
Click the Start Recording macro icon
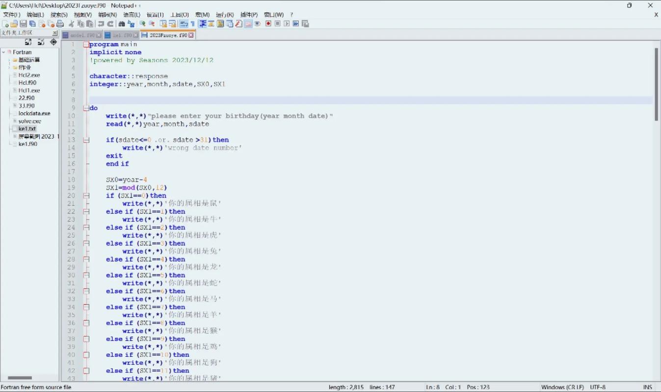coord(268,24)
